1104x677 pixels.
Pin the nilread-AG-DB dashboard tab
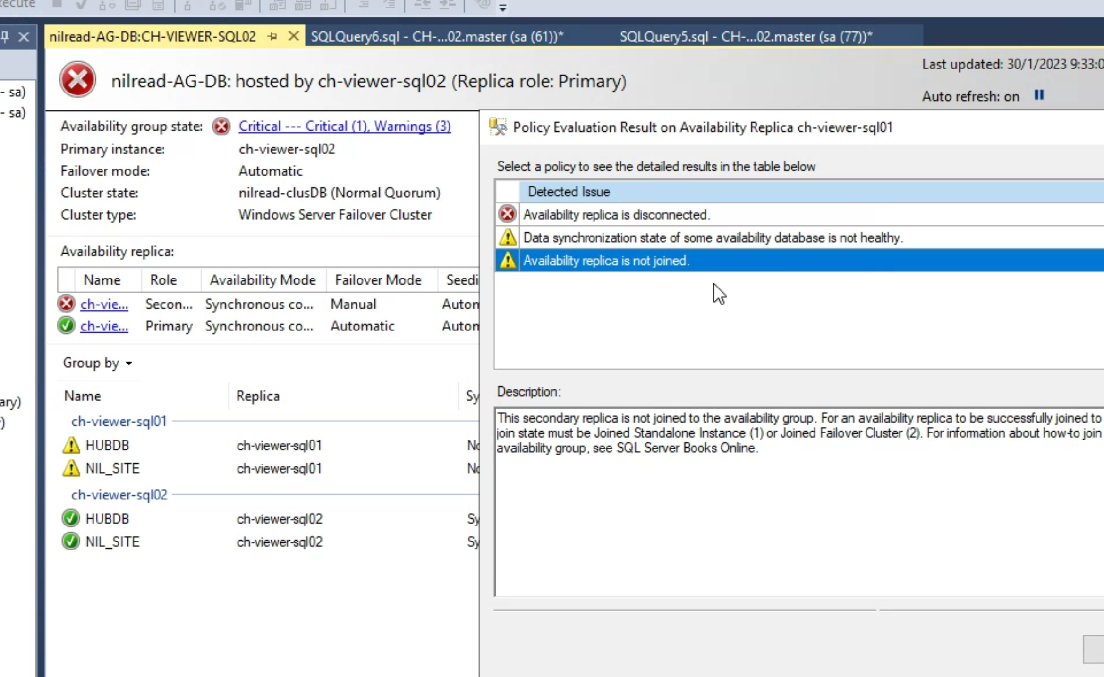point(272,36)
